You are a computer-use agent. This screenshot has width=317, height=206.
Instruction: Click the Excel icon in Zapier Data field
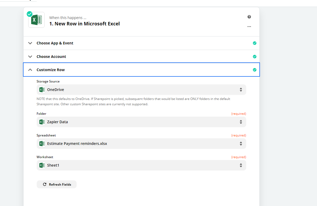tap(41, 122)
